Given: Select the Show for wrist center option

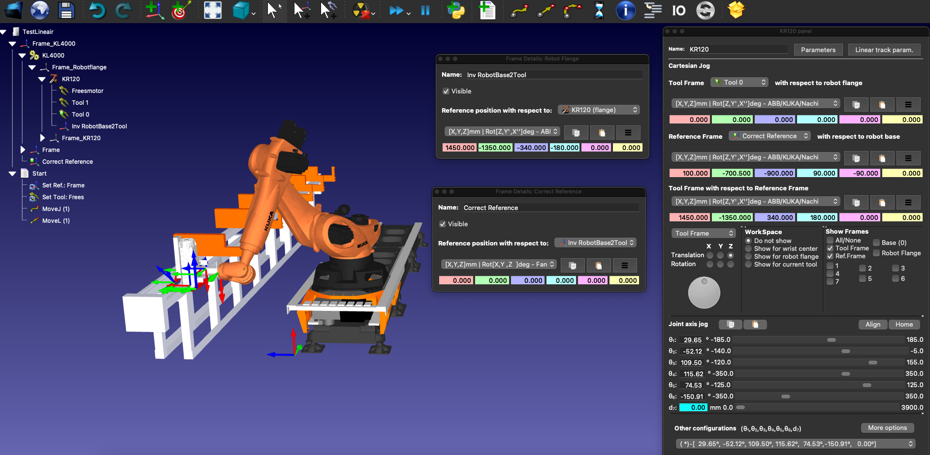Looking at the screenshot, I should 748,249.
